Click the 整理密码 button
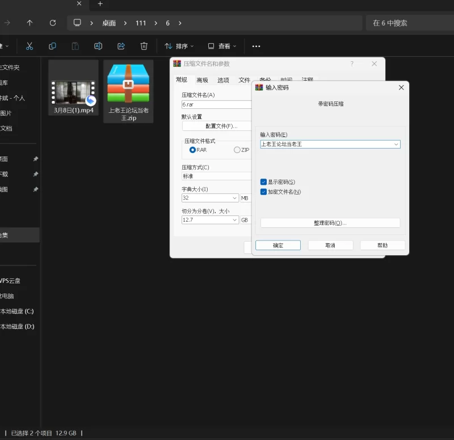This screenshot has width=454, height=440. click(x=330, y=223)
